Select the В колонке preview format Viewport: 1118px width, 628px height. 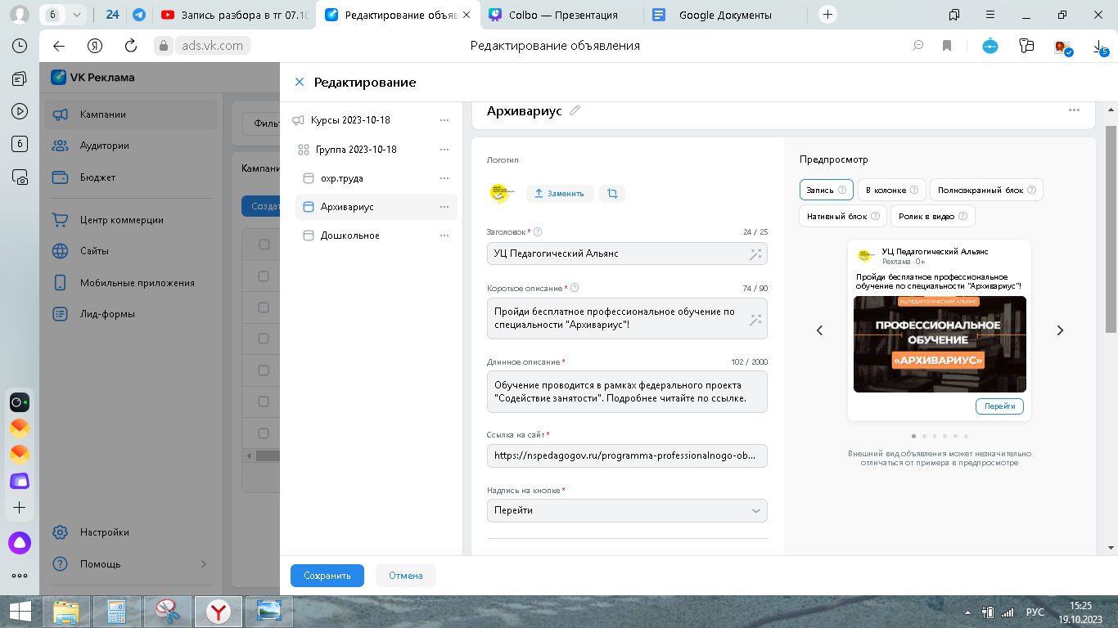tap(891, 190)
